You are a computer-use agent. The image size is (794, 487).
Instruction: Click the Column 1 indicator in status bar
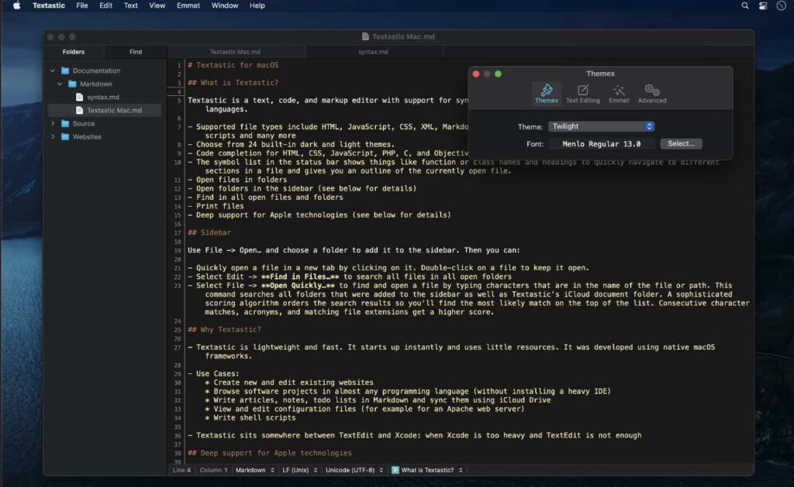[x=213, y=469]
